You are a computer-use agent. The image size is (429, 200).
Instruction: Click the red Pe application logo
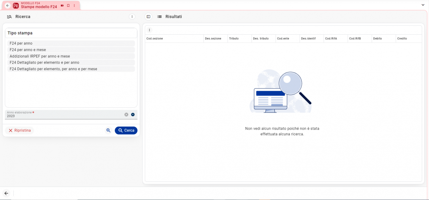click(x=16, y=5)
